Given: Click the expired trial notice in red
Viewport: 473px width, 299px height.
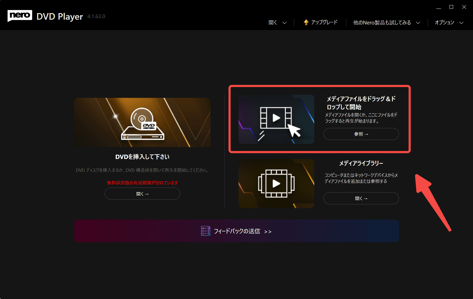Looking at the screenshot, I should pos(142,183).
